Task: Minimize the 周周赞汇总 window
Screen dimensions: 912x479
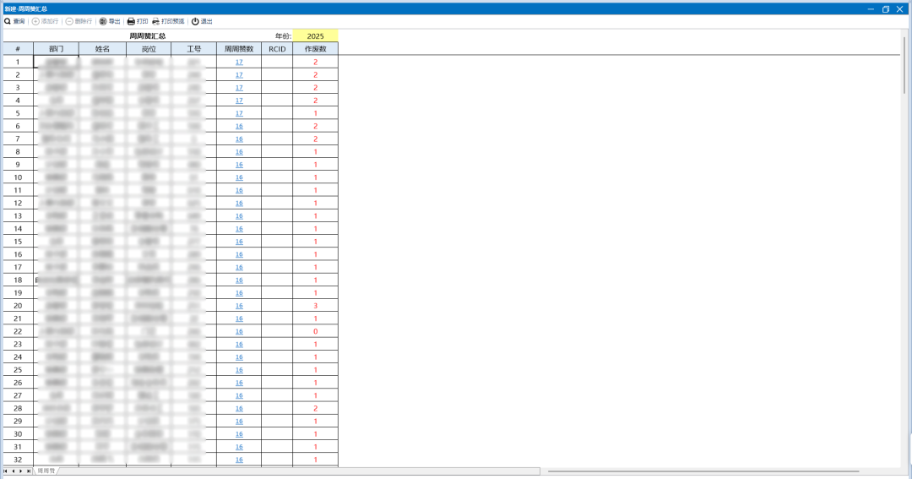Action: tap(871, 8)
